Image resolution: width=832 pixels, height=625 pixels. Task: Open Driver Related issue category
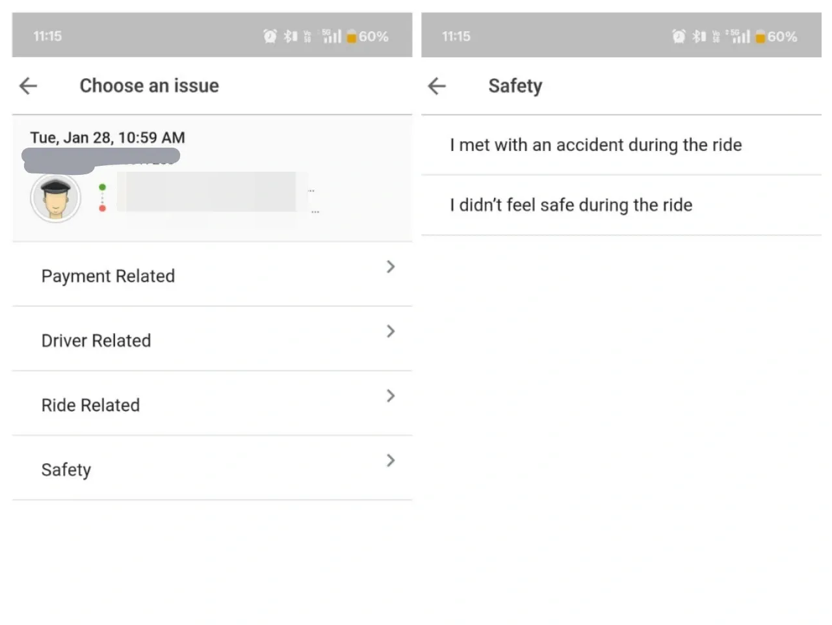pos(96,340)
